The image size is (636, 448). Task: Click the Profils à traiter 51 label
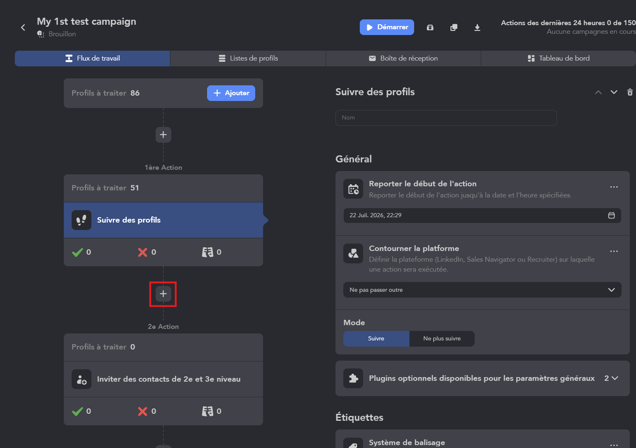click(x=105, y=188)
